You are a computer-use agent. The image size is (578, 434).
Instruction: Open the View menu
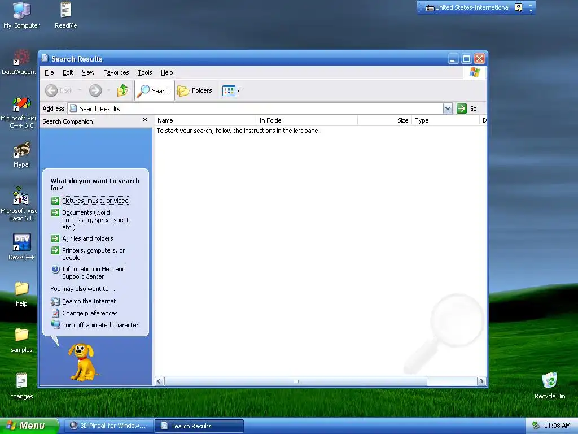(88, 72)
